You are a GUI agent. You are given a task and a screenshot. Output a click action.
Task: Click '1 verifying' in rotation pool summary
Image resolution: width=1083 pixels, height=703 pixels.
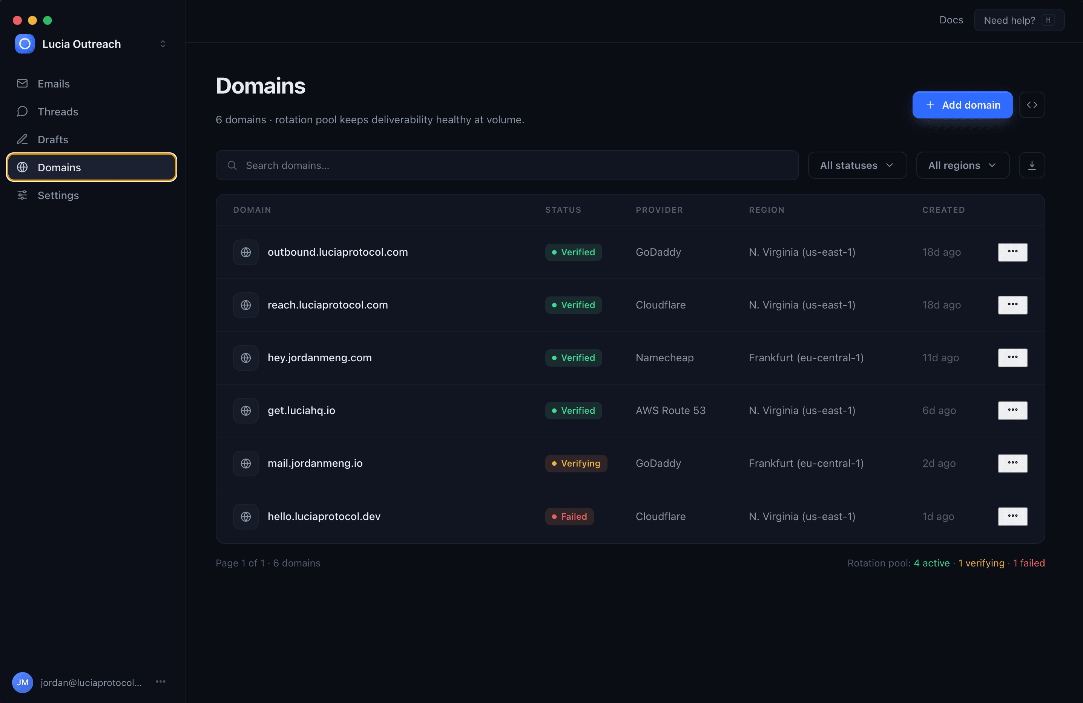coord(981,563)
